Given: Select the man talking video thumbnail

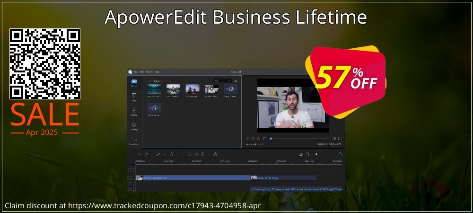Looking at the screenshot, I should tap(211, 89).
